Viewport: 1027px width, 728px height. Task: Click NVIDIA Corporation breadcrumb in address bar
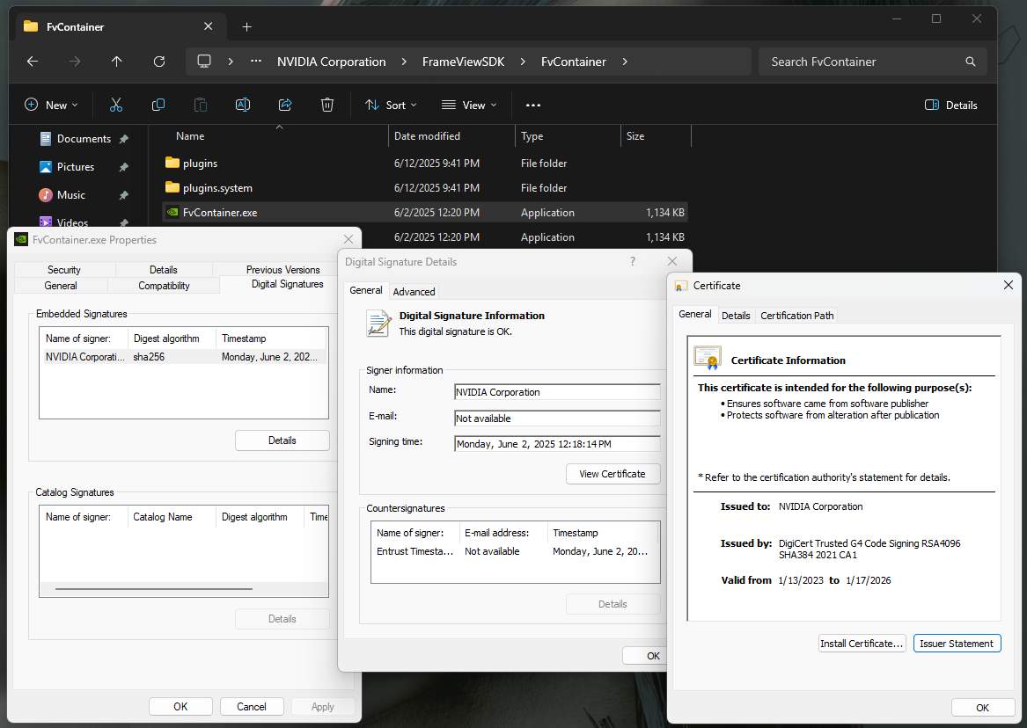[332, 62]
